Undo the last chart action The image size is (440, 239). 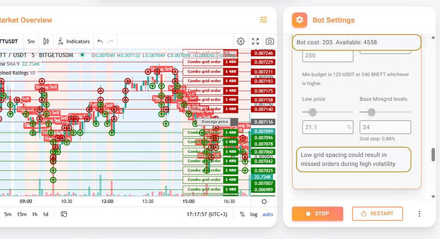(100, 41)
